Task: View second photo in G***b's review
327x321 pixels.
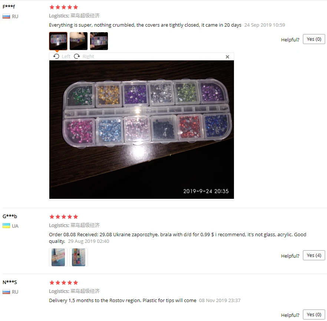Action: point(79,257)
